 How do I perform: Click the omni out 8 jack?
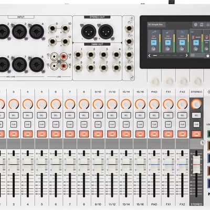point(116,68)
